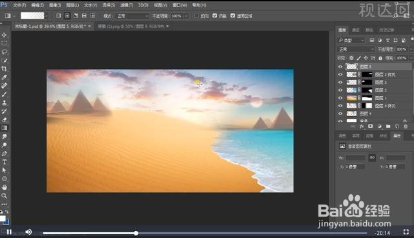Select the 图层 1 layer thumbnail
414x238 pixels.
[x=351, y=98]
